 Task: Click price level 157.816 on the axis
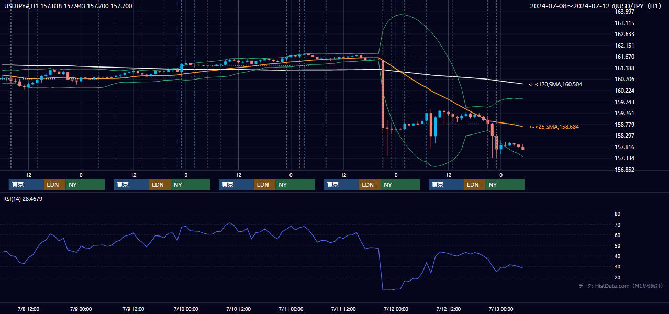(625, 147)
